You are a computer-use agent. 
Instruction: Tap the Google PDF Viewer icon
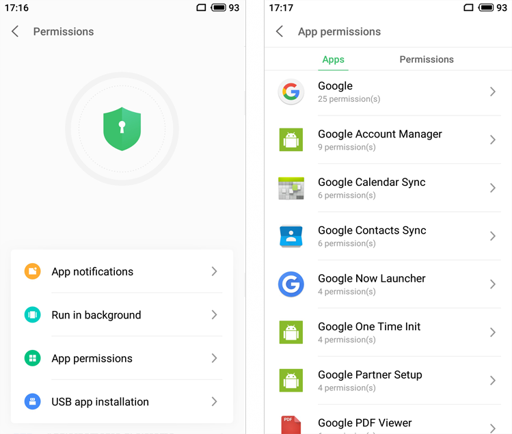pos(291,424)
